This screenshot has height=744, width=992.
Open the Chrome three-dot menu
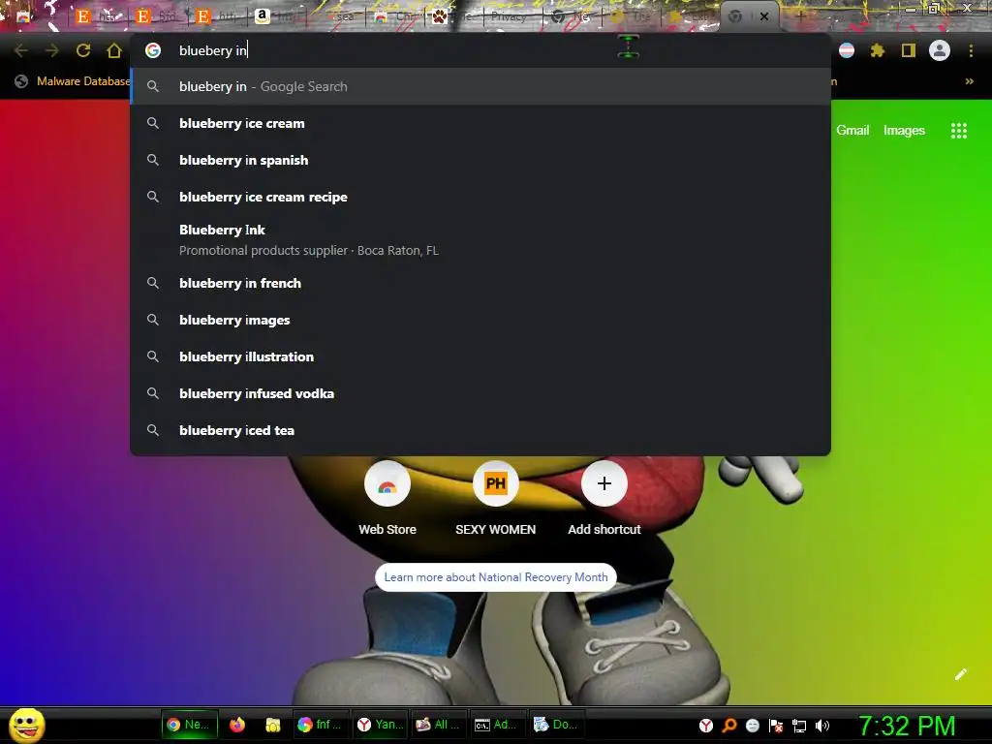click(x=971, y=50)
